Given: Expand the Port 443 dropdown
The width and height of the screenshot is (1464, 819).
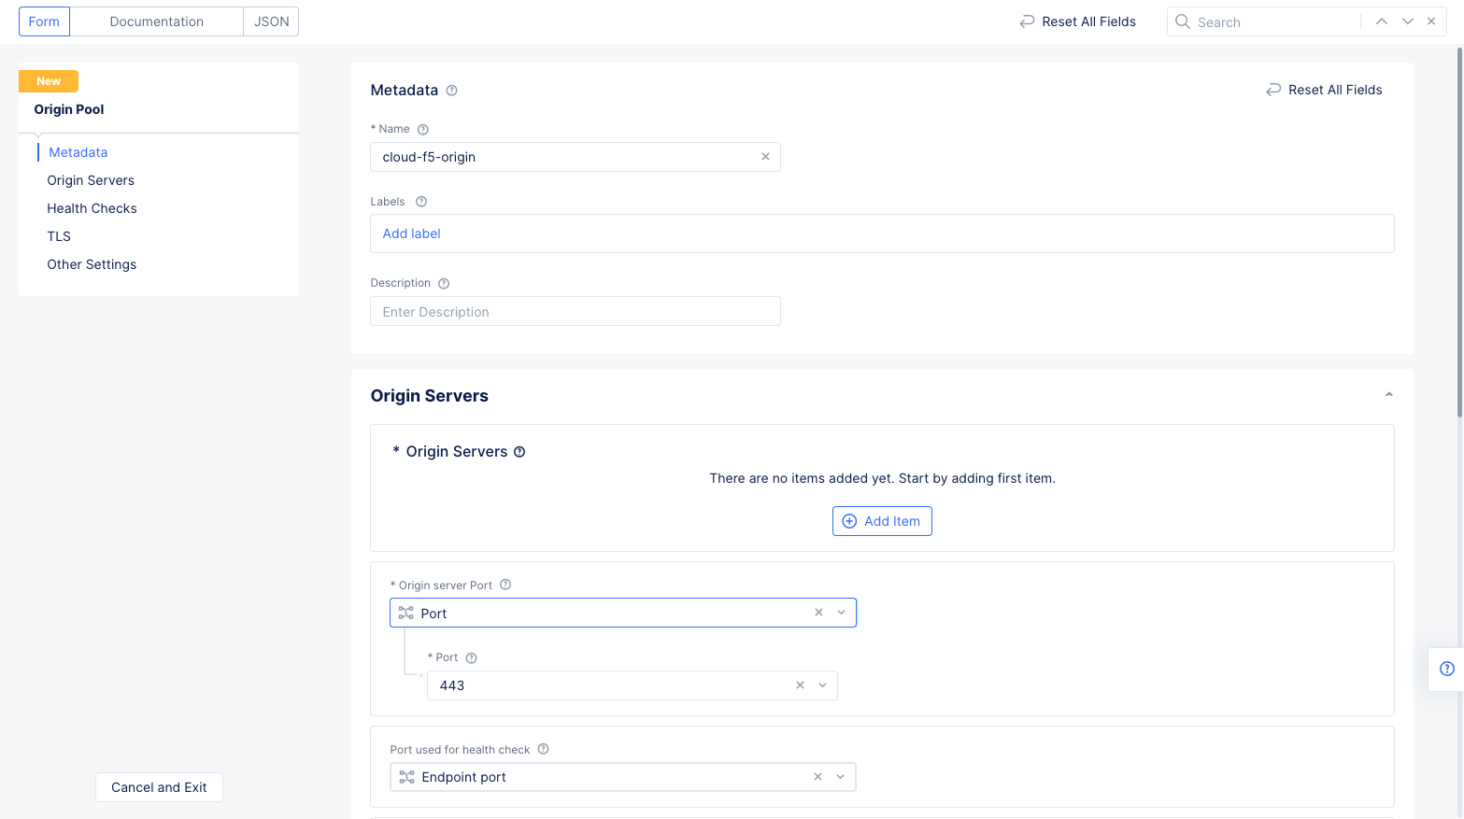Looking at the screenshot, I should [x=822, y=685].
